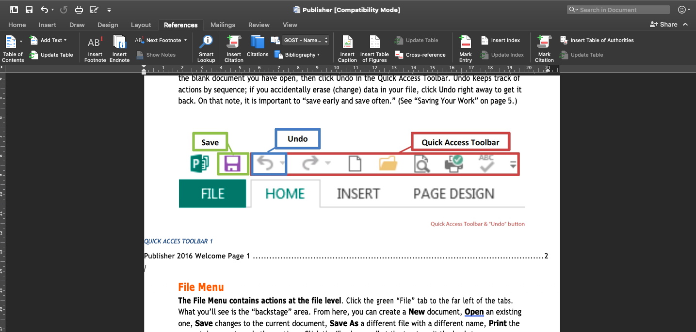Image resolution: width=696 pixels, height=332 pixels.
Task: Click the Search in Document field
Action: click(618, 10)
